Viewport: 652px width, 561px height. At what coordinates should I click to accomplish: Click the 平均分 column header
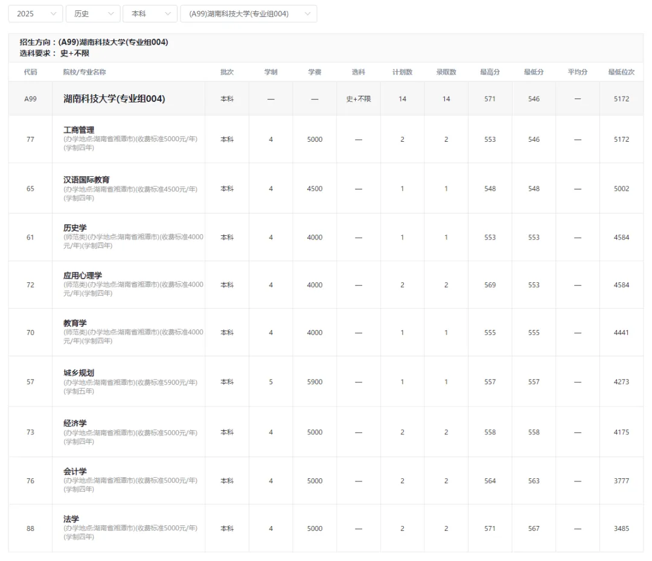tap(578, 72)
